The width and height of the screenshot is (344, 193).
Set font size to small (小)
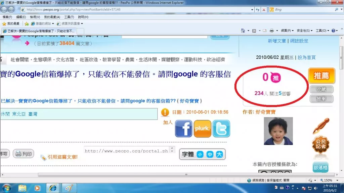coord(200,154)
